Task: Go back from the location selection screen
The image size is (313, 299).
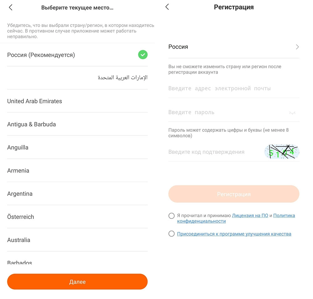Action: tap(11, 8)
